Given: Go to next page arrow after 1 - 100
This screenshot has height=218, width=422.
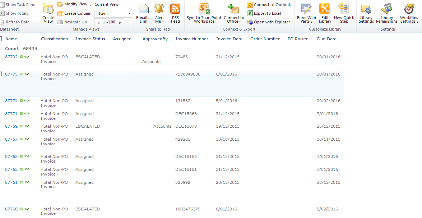Looking at the screenshot, I should click(x=120, y=22).
